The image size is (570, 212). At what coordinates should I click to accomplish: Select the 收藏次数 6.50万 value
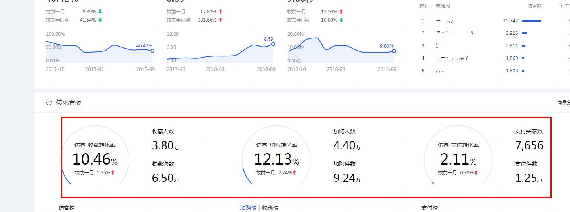[x=166, y=178]
